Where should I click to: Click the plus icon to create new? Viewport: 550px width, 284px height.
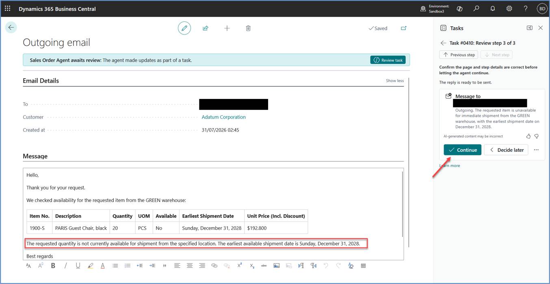[227, 28]
